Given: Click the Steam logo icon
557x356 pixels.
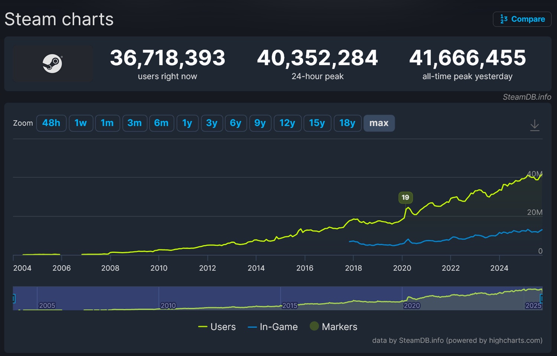Looking at the screenshot, I should pyautogui.click(x=52, y=63).
